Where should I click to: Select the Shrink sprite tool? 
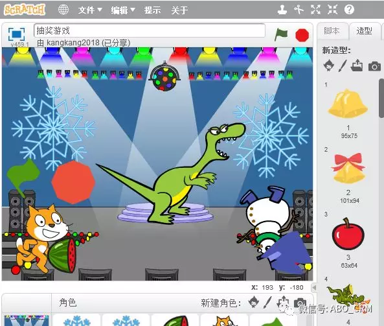(x=332, y=10)
